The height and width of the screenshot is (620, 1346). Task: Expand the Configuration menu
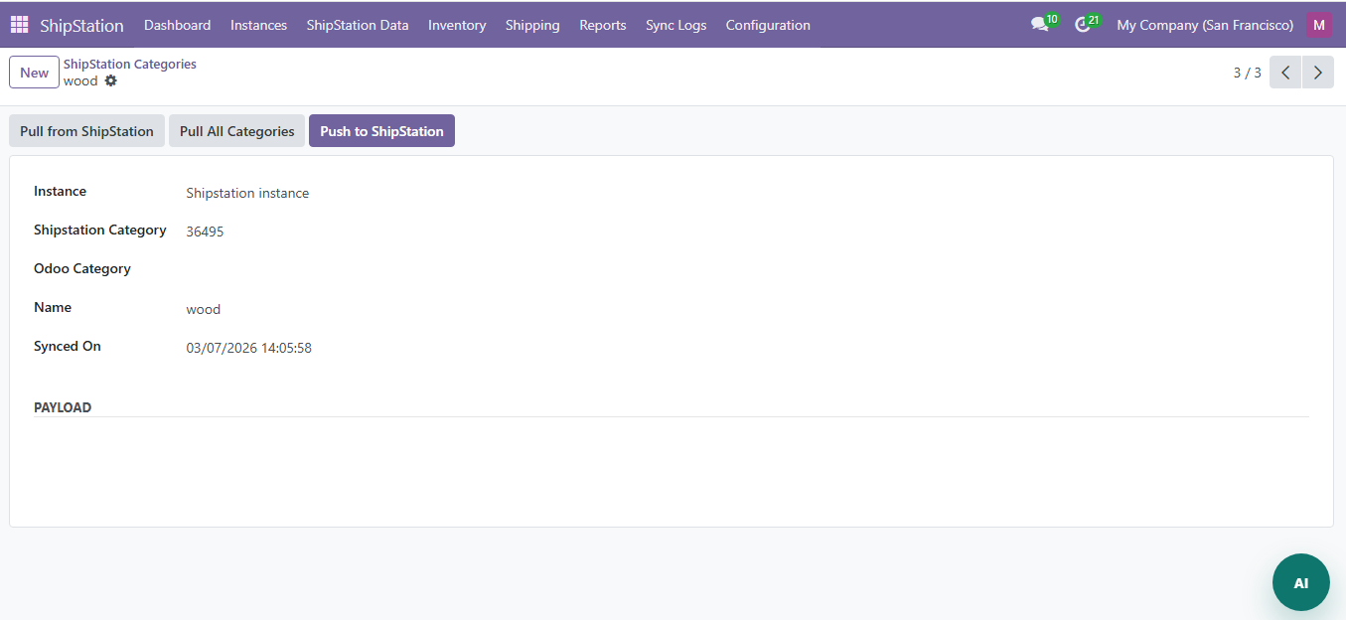(x=768, y=25)
